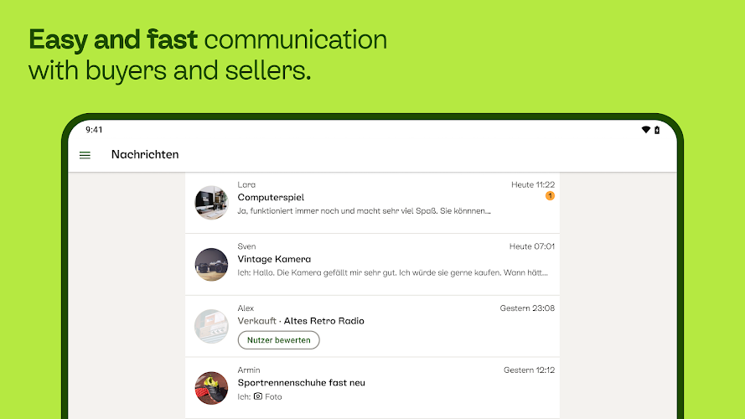Open the Vintage Kamera conversation
745x419 pixels.
[x=274, y=259]
